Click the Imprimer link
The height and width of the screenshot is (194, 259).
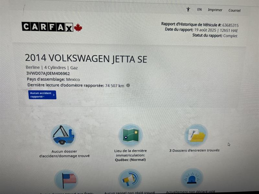pyautogui.click(x=215, y=10)
